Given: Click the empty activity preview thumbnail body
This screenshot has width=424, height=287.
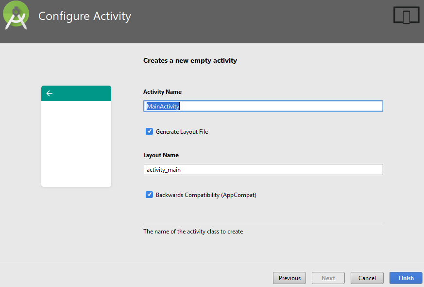Looking at the screenshot, I should point(76,144).
